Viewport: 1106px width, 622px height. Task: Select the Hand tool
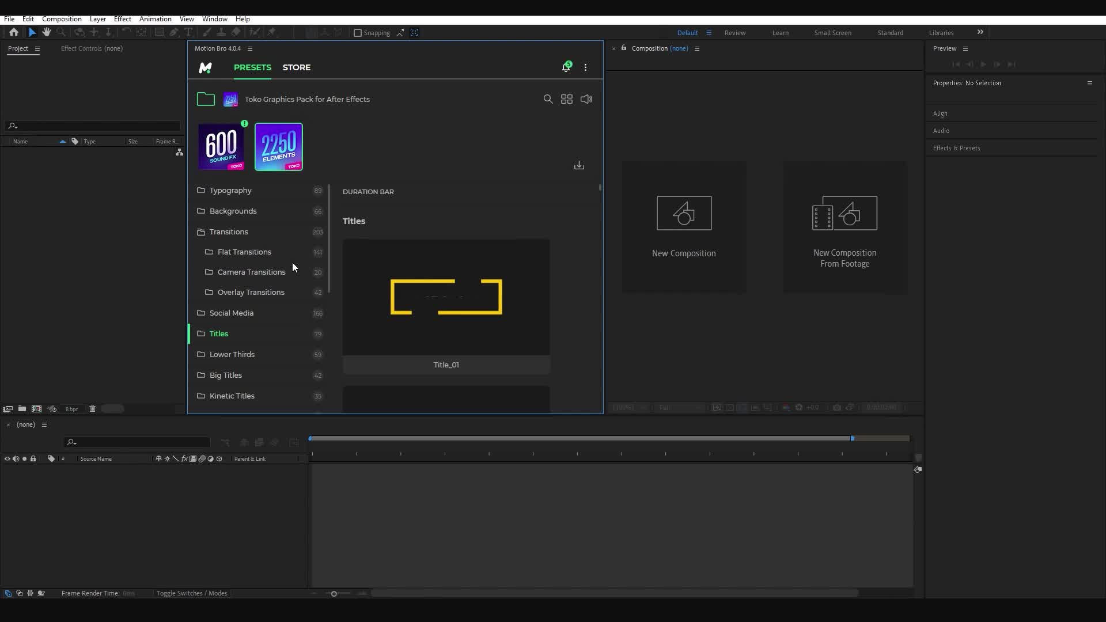click(x=47, y=32)
